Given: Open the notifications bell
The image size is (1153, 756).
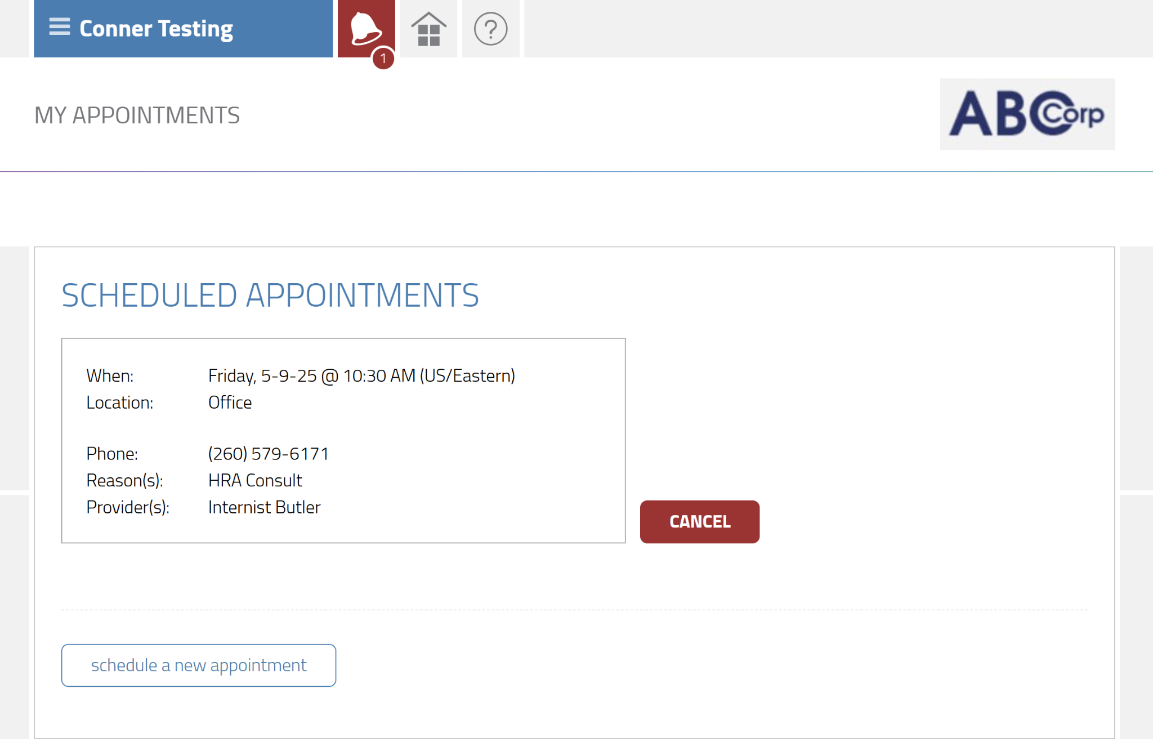Looking at the screenshot, I should pos(365,27).
